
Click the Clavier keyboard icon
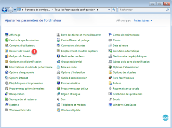(x=110, y=40)
